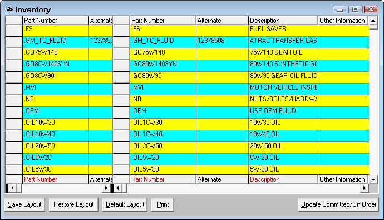Select MOTOR VEHICLE INSPE description cell
This screenshot has width=384, height=220.
[x=283, y=89]
